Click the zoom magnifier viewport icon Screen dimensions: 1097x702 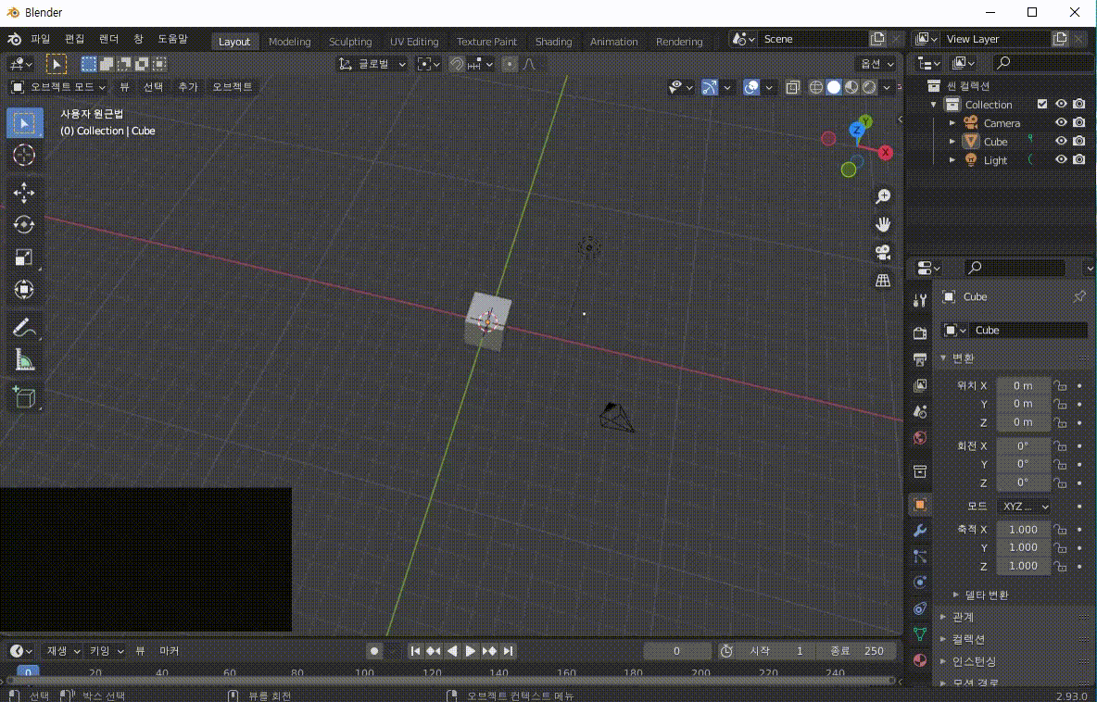[883, 195]
